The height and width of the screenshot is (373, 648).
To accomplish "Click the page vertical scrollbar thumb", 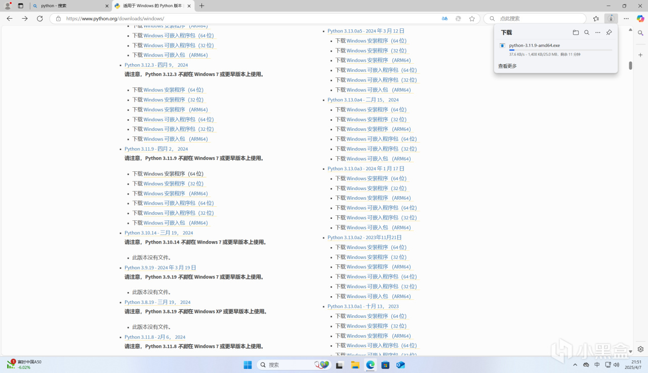I will 631,66.
